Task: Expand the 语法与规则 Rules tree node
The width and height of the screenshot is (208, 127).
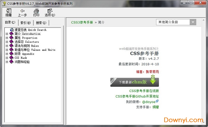Action: tap(7, 46)
